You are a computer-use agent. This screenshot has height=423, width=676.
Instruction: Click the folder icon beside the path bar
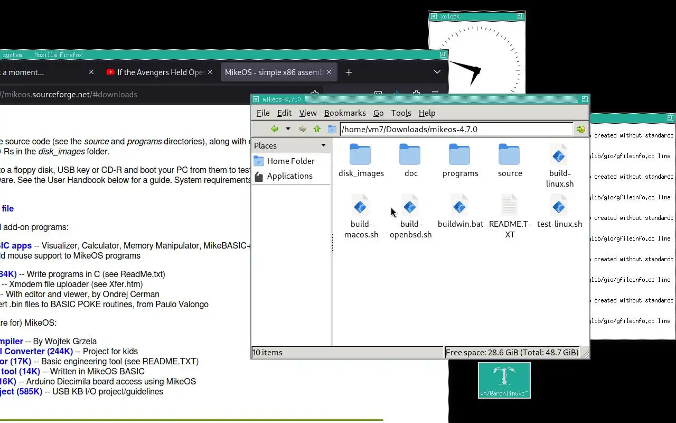[x=332, y=129]
